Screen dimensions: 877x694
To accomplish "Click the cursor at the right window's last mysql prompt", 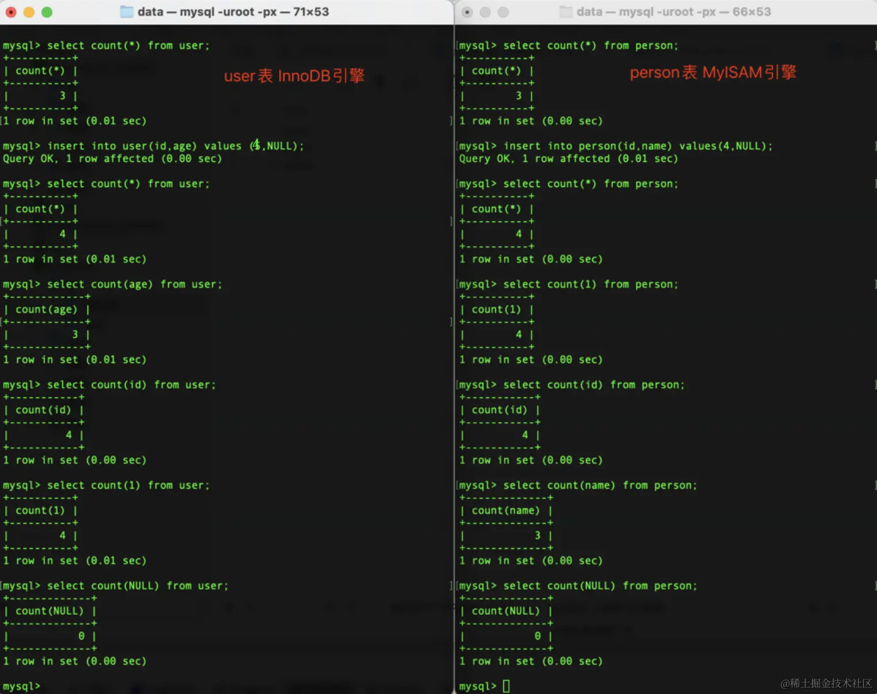I will [506, 686].
